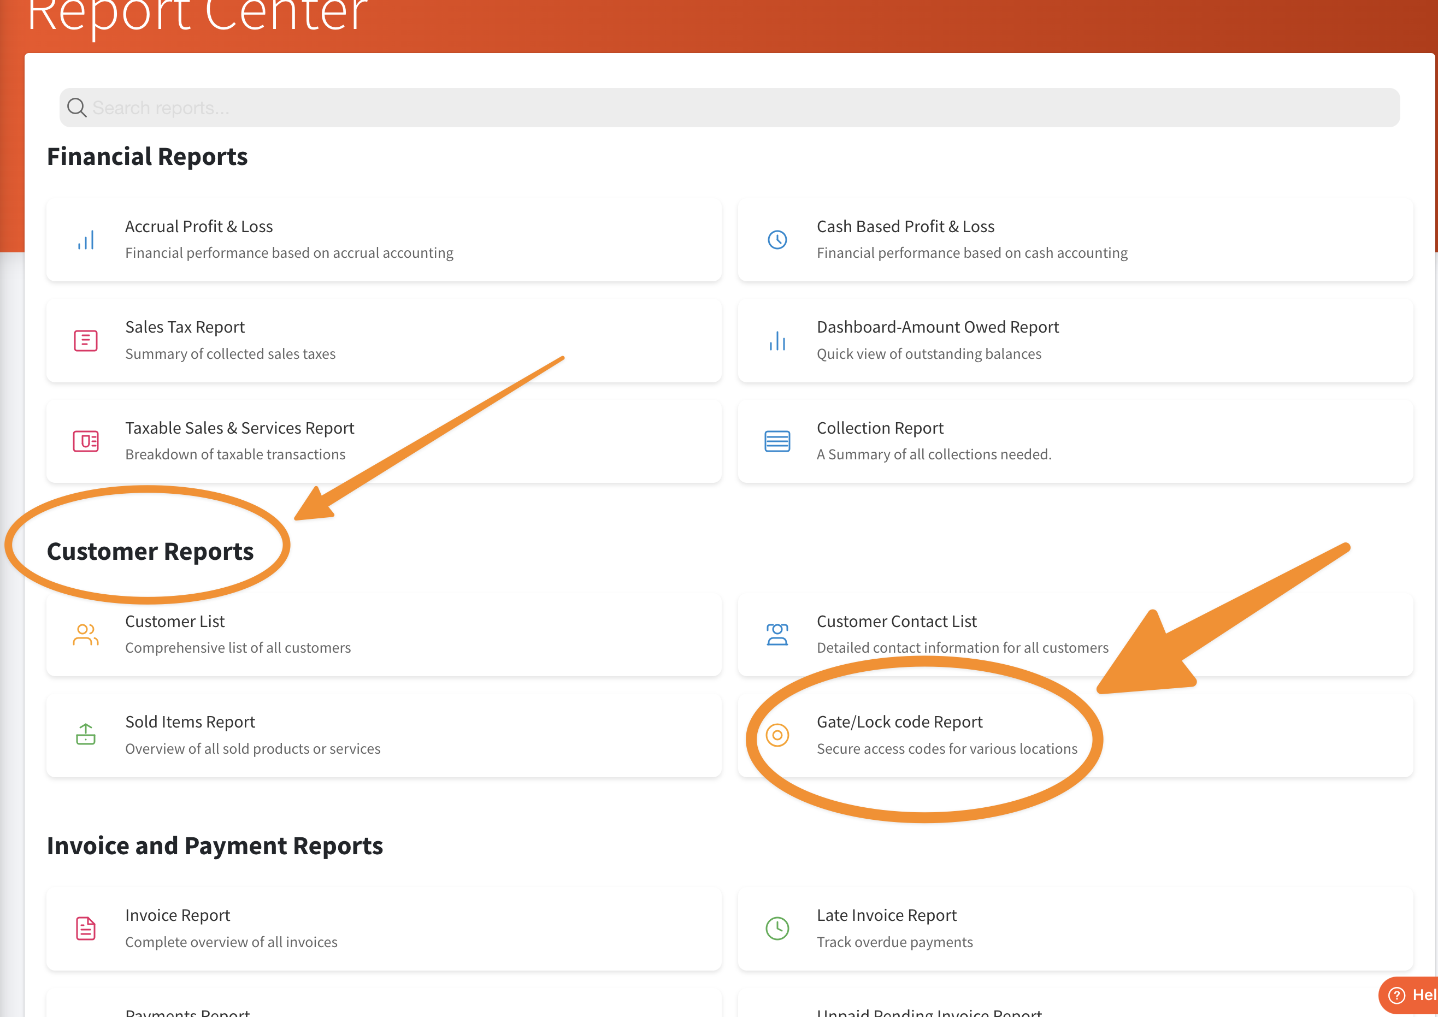The width and height of the screenshot is (1438, 1017).
Task: Click the Accrual Profit & Loss bar chart icon
Action: [x=86, y=240]
